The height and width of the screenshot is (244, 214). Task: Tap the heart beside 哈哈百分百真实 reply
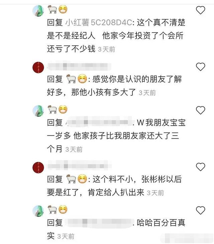[x=201, y=210]
